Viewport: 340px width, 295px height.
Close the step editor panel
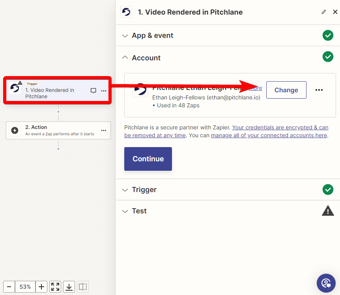(335, 12)
